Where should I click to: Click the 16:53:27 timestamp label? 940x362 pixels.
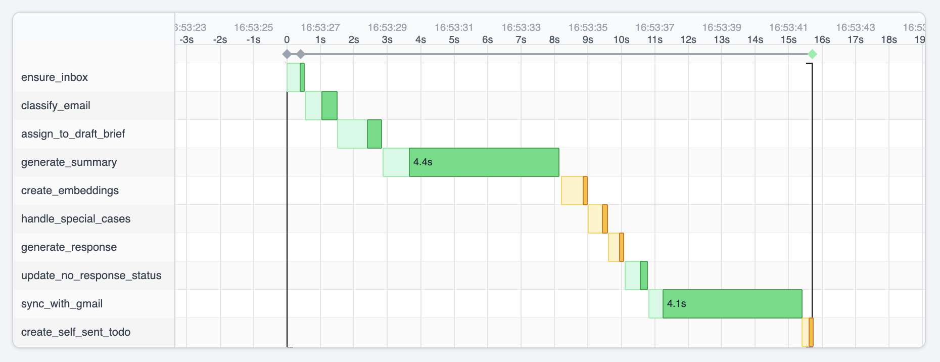point(320,27)
